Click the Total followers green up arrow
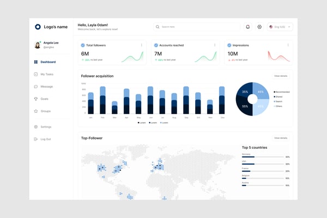The height and width of the screenshot is (218, 327). point(83,60)
